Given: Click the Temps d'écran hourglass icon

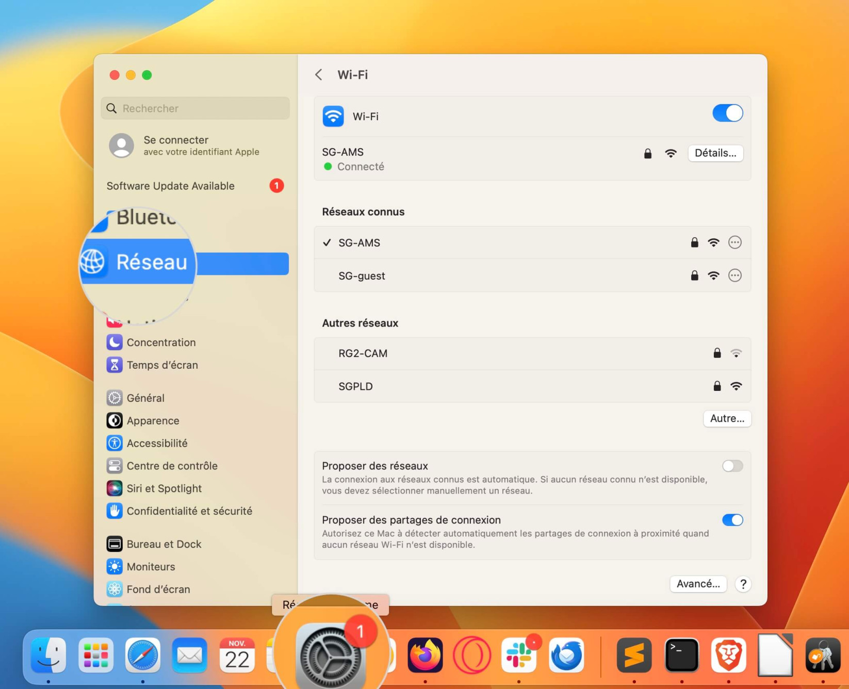Looking at the screenshot, I should [x=114, y=365].
